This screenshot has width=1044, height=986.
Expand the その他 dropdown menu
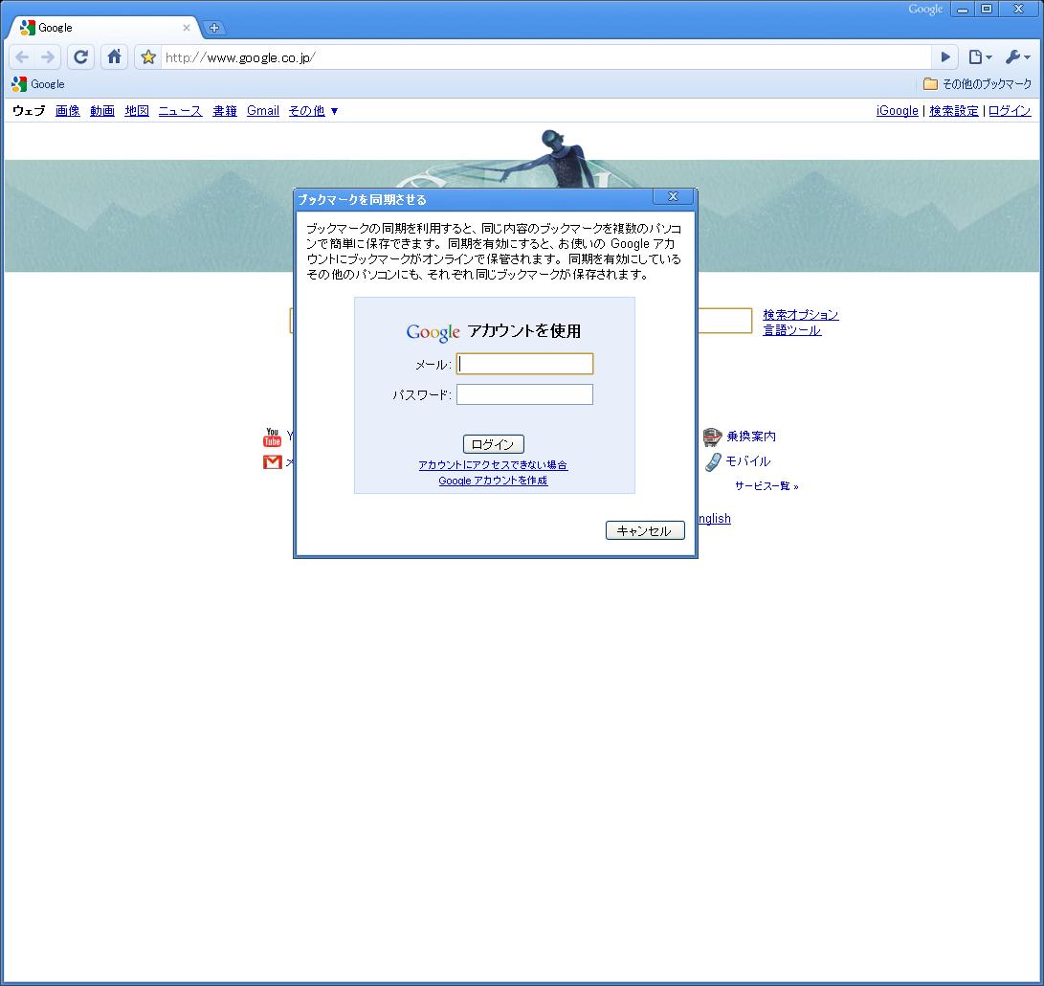pos(313,111)
